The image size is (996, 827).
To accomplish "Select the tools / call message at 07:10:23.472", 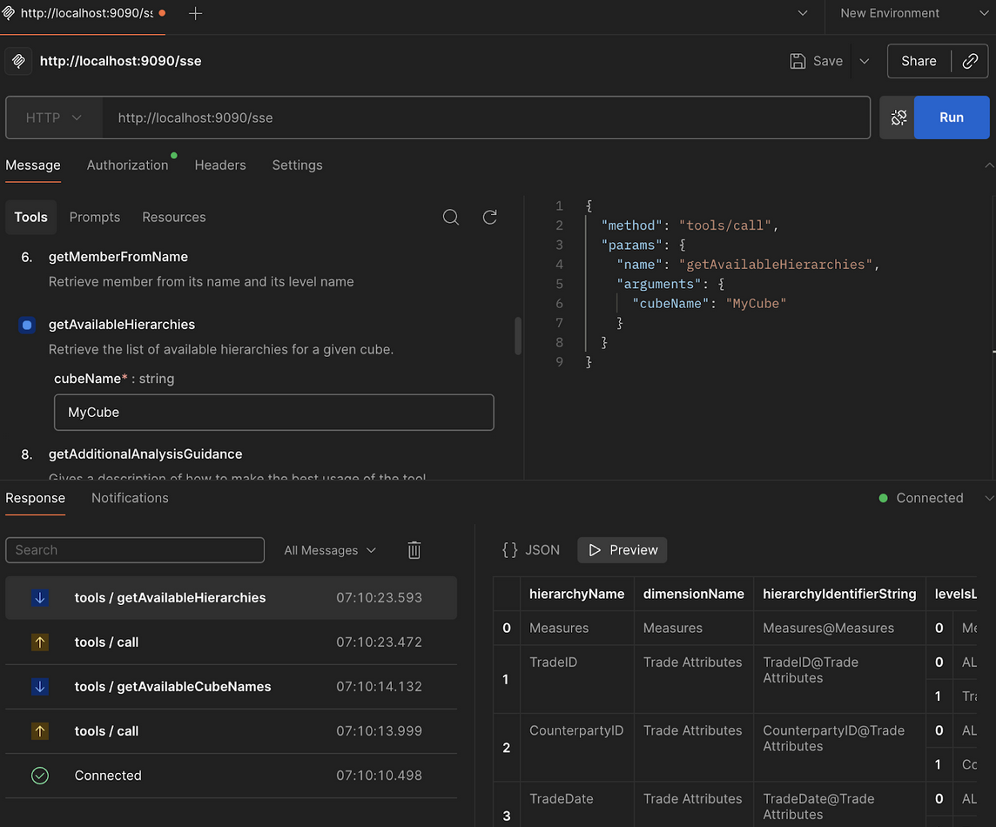I will coord(232,642).
